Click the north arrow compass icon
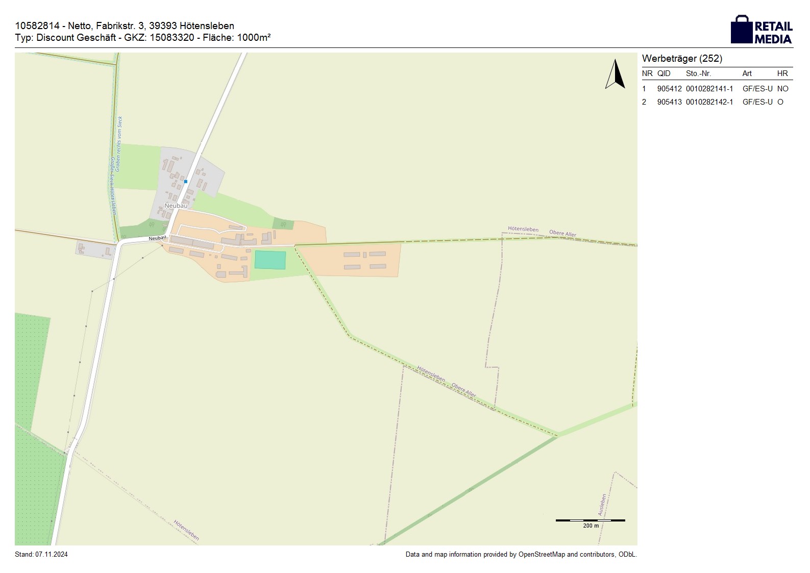 pos(616,74)
